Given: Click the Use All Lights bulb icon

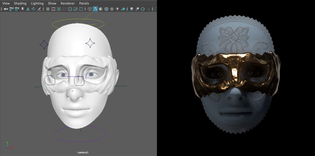Looking at the screenshot, I should pyautogui.click(x=117, y=9).
